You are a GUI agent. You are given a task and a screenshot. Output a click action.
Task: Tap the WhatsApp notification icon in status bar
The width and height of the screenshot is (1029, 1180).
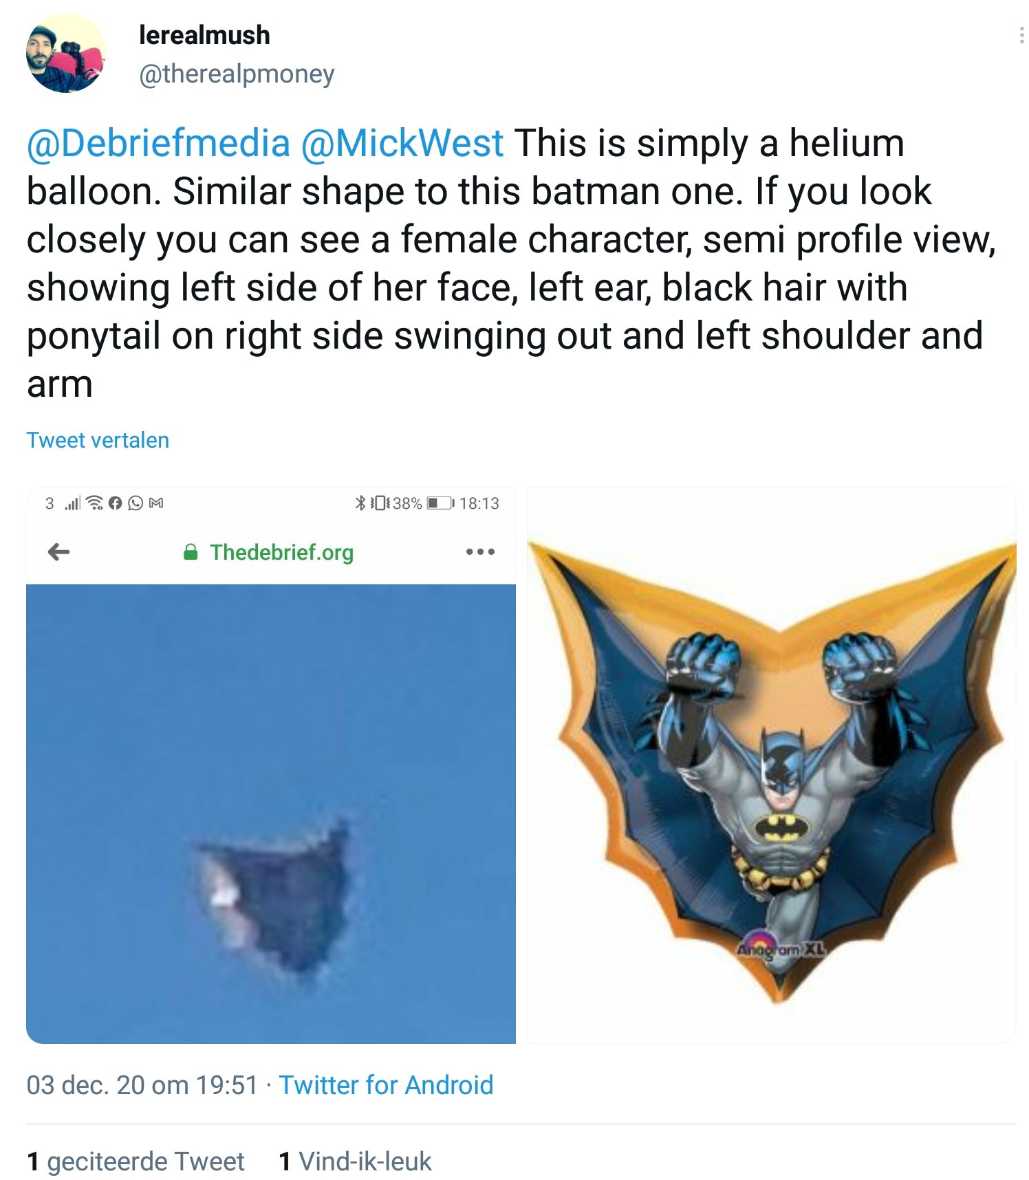136,503
